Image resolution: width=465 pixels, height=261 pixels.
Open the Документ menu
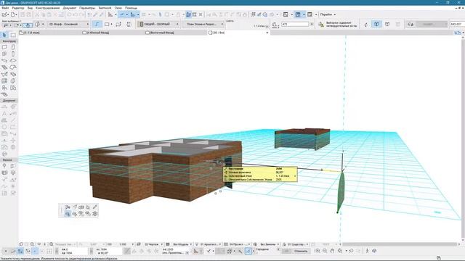pos(70,8)
